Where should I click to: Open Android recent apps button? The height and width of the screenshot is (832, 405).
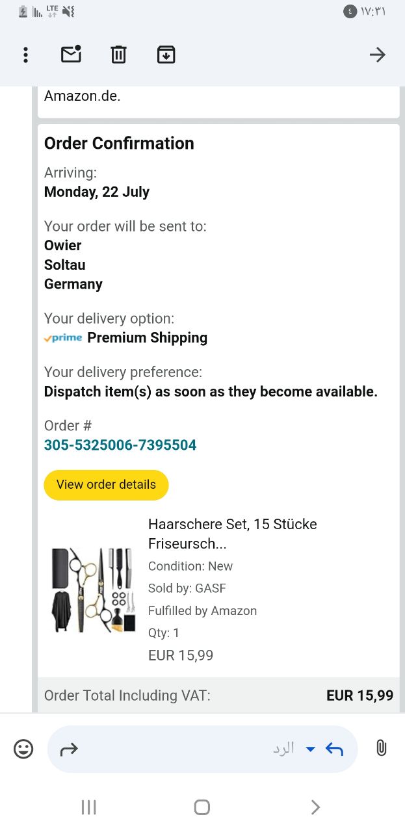tap(88, 807)
